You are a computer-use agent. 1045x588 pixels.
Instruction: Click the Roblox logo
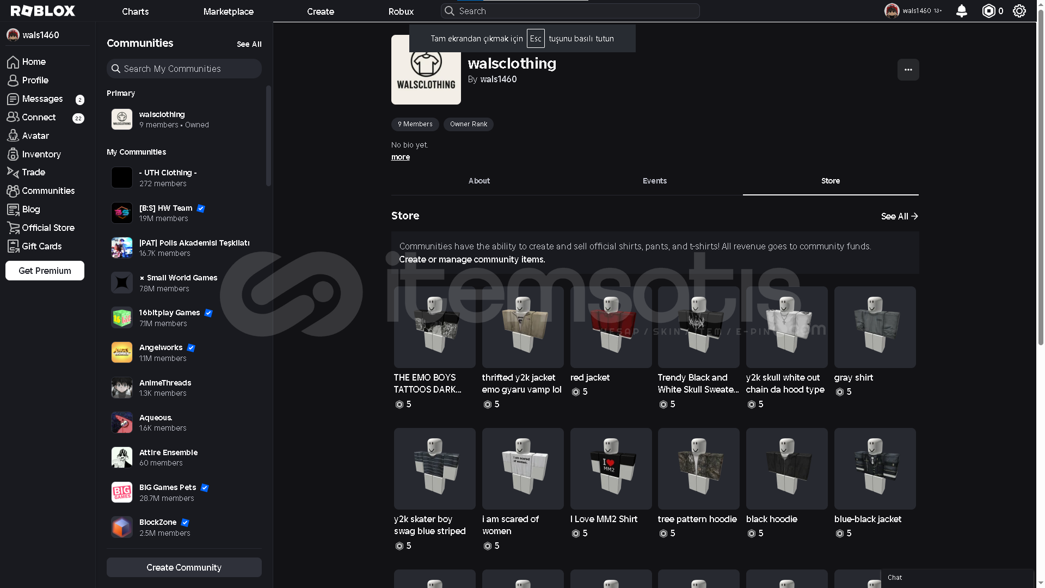point(42,11)
